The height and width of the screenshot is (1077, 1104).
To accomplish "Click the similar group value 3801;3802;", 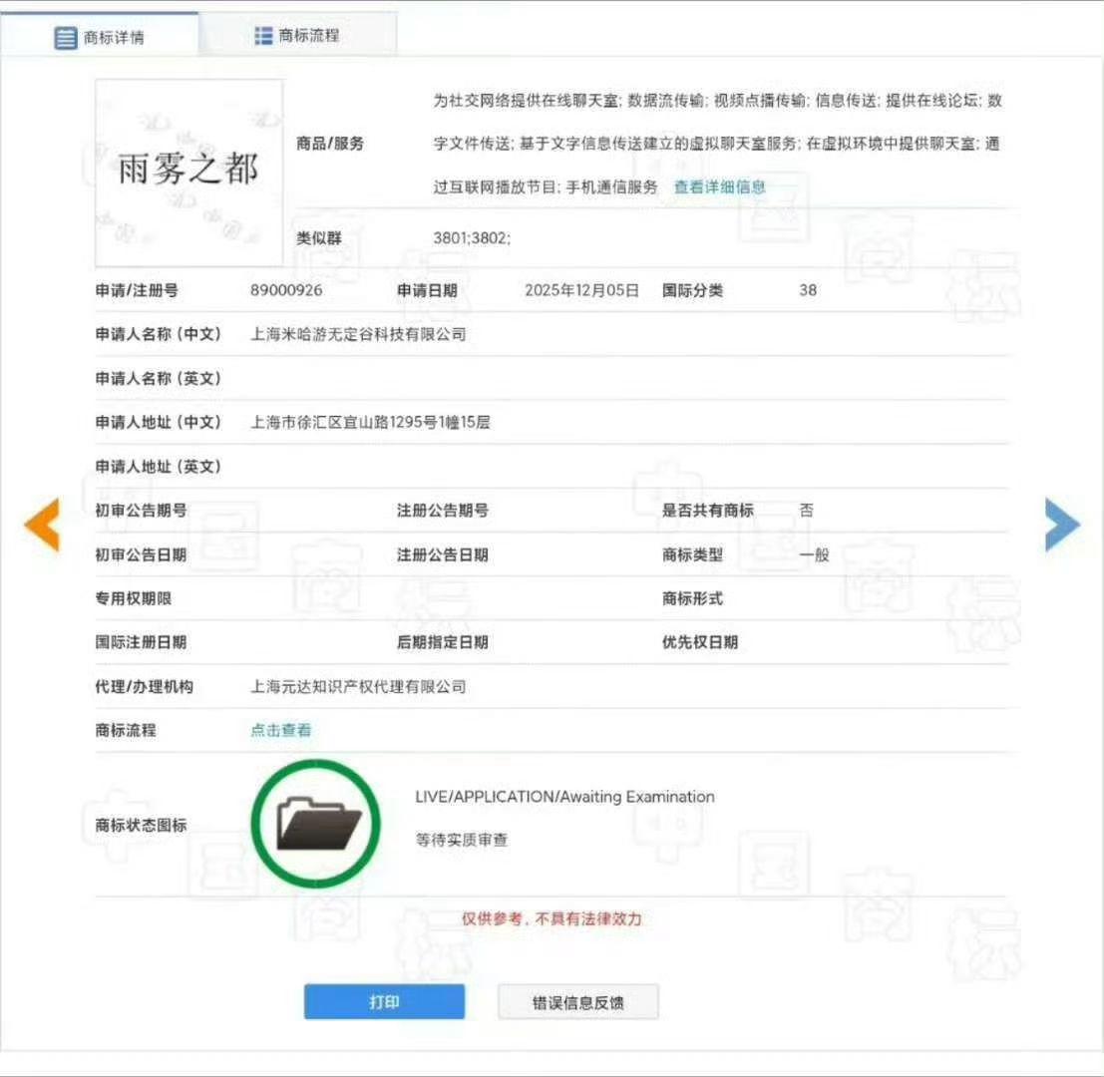I will (x=472, y=238).
